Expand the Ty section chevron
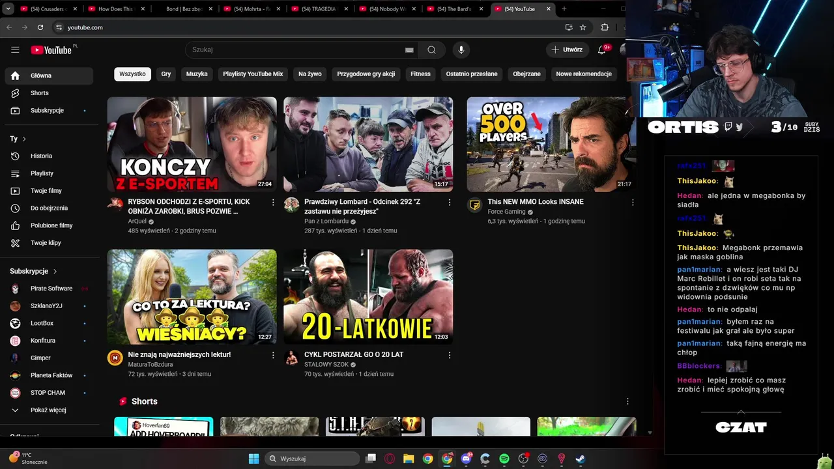The height and width of the screenshot is (469, 834). point(24,139)
